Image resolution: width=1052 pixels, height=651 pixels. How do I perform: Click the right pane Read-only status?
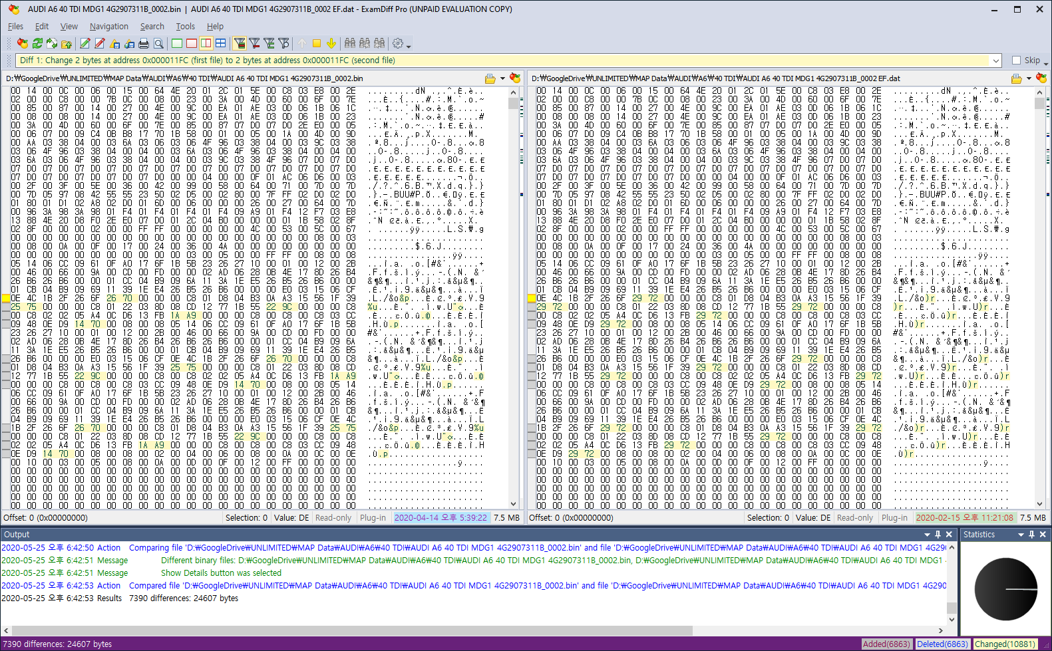coord(855,518)
